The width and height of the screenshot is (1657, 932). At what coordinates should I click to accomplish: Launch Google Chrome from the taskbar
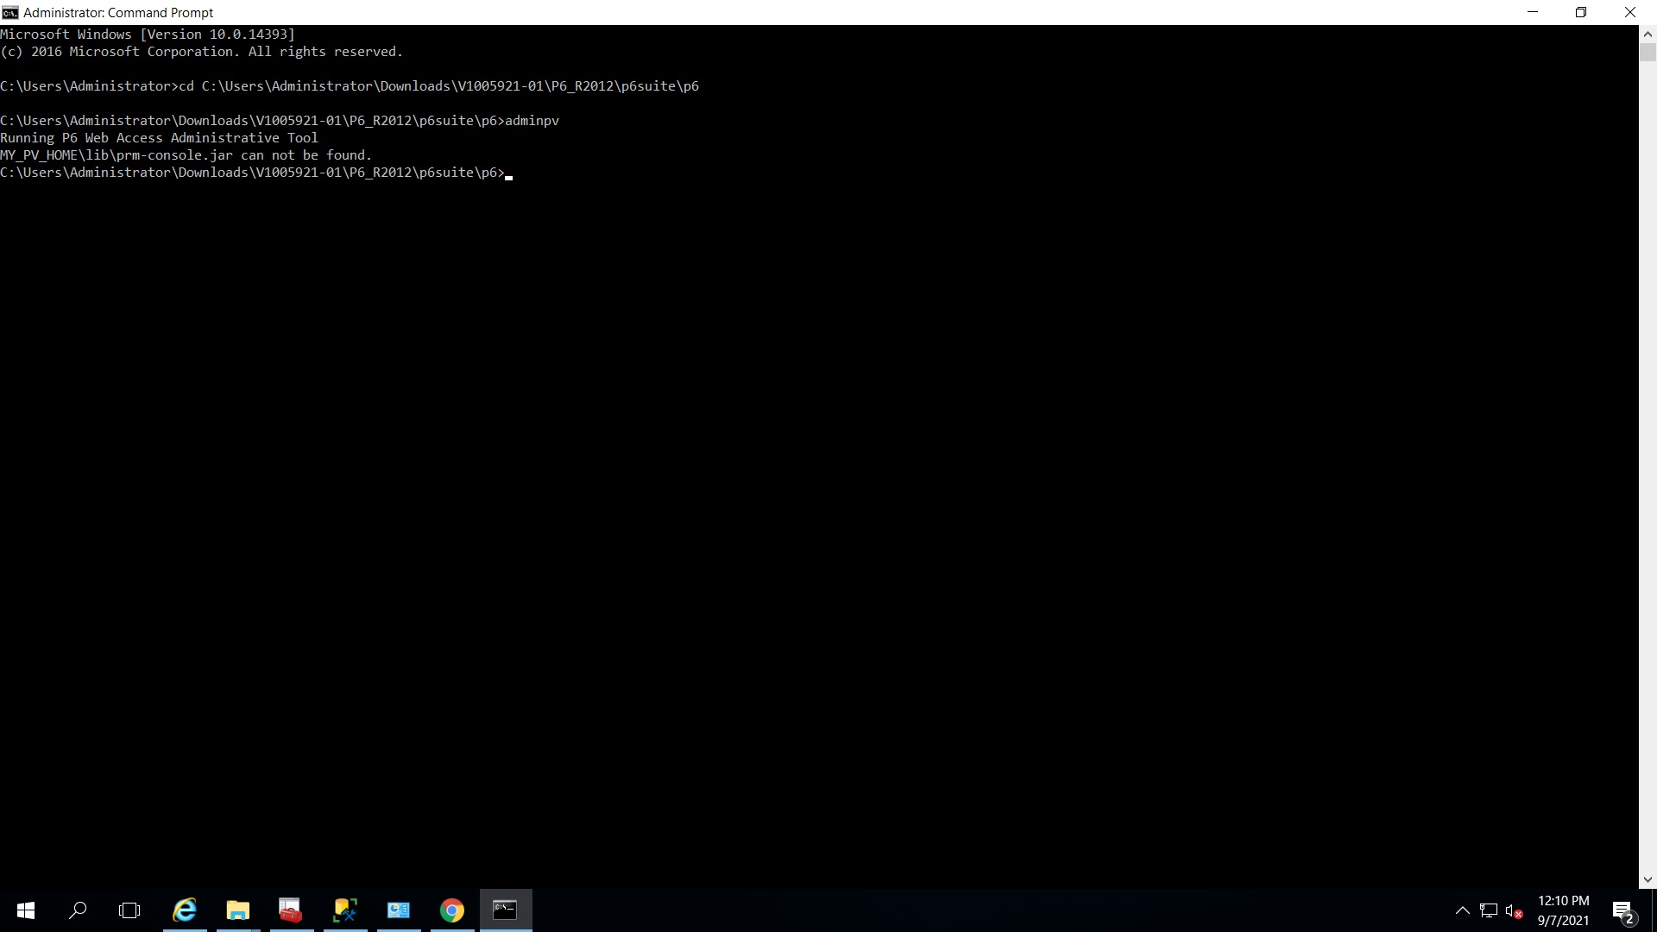point(452,910)
